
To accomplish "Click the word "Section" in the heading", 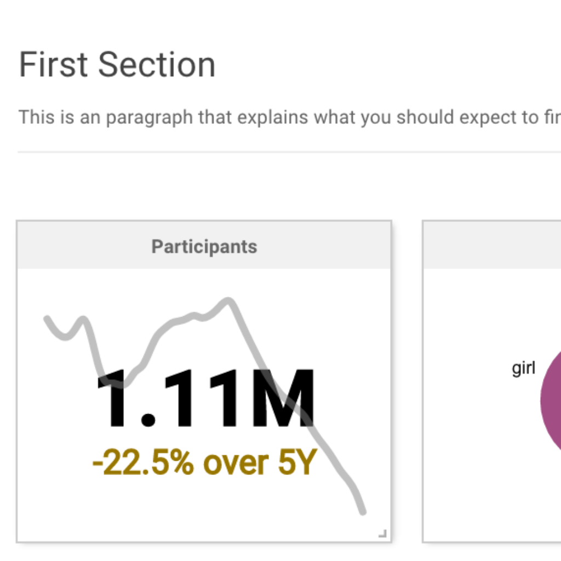I will point(157,65).
